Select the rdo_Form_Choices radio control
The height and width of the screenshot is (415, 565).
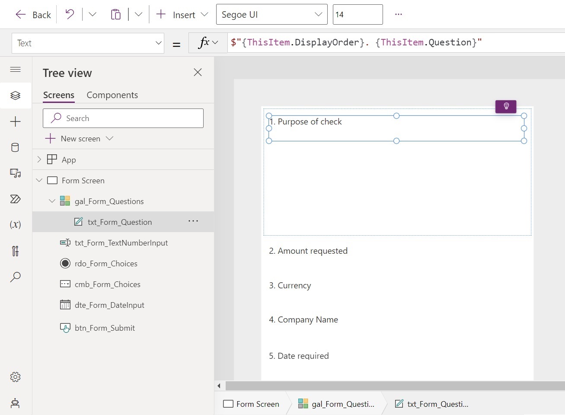click(106, 263)
